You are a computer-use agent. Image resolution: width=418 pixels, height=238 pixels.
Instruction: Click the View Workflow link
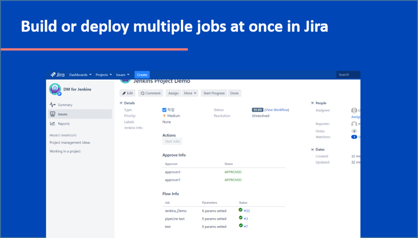click(277, 110)
